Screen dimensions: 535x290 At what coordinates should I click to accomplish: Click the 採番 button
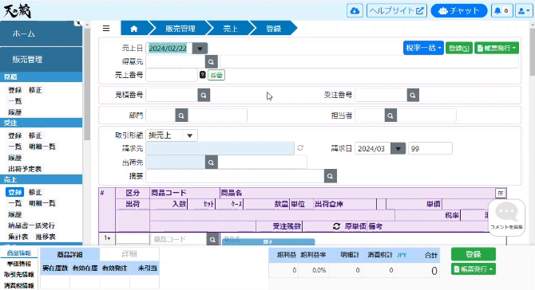(x=216, y=75)
